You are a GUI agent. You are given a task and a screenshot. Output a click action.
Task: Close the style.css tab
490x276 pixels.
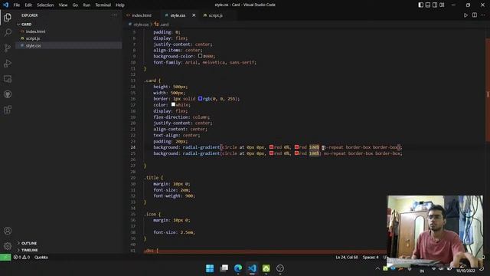click(x=194, y=15)
